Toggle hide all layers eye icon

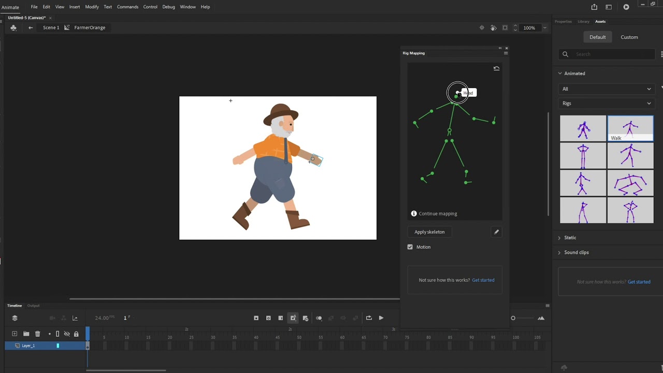[x=67, y=334]
